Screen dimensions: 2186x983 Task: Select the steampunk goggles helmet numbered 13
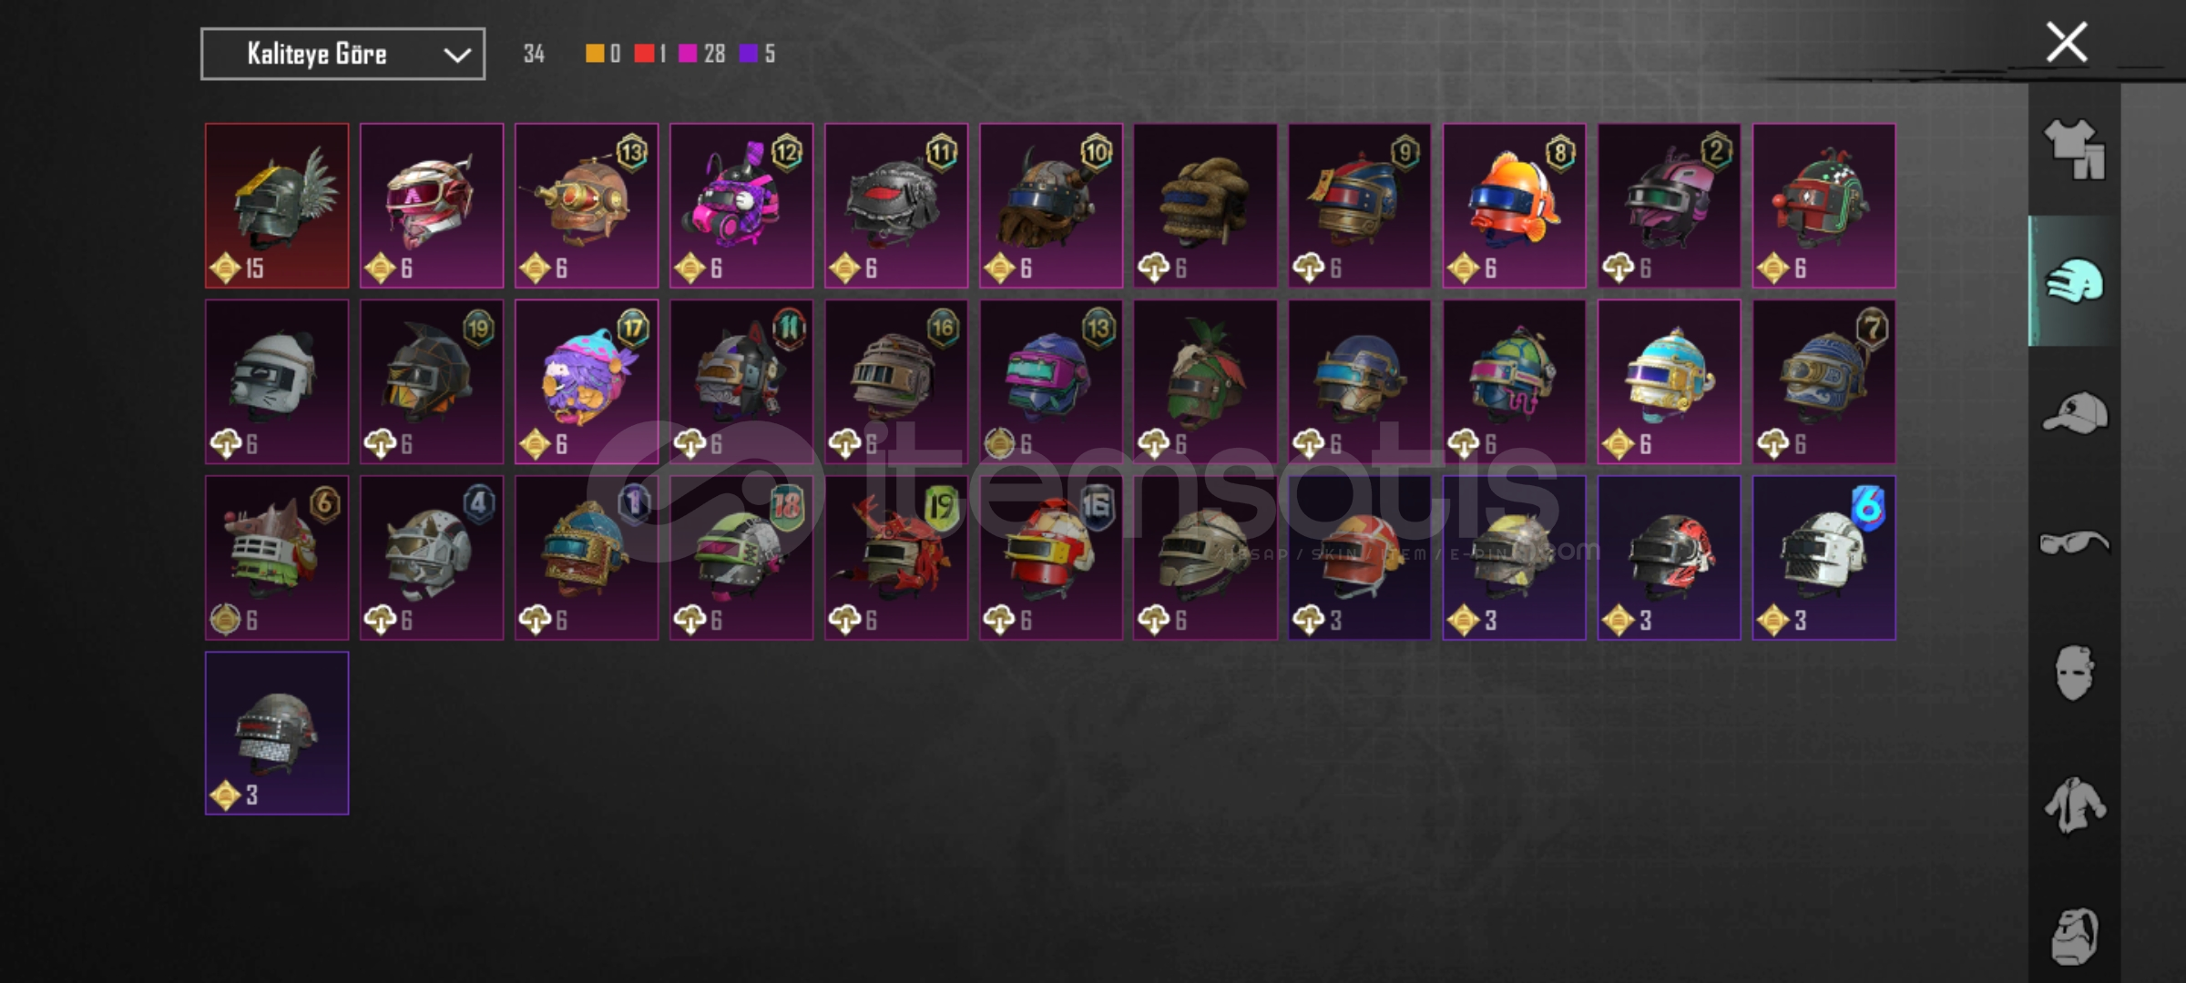(587, 206)
